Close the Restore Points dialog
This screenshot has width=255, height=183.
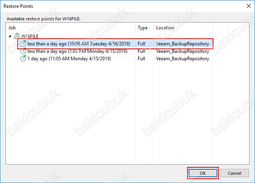[248, 6]
